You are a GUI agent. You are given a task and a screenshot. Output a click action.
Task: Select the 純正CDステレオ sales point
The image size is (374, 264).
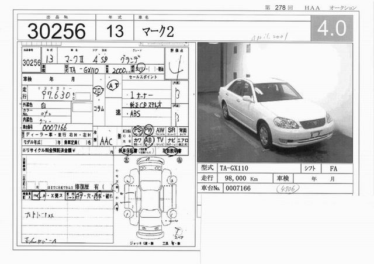(146, 105)
